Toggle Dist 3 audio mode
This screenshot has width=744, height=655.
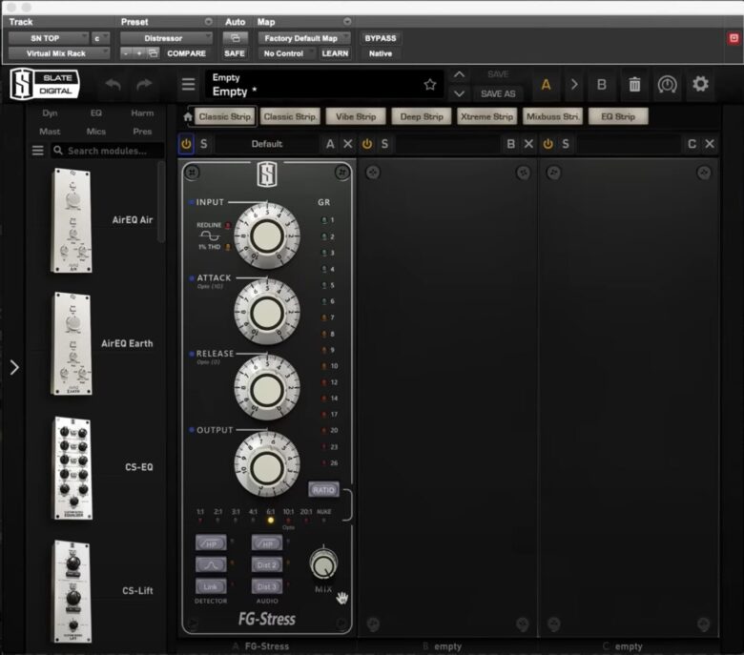point(267,586)
